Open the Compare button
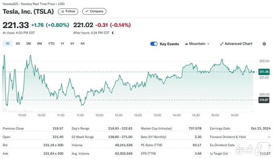This screenshot has height=159, width=273. (94, 11)
